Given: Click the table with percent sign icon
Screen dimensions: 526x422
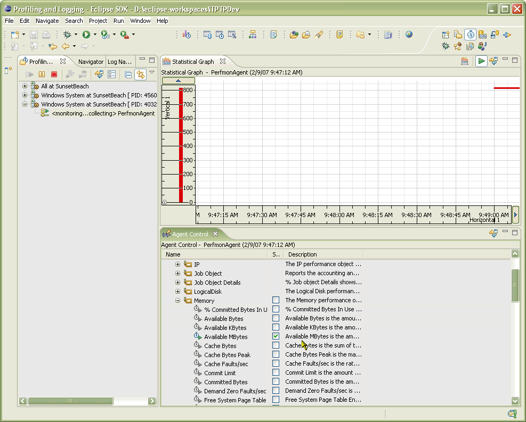Looking at the screenshot, I should (232, 35).
